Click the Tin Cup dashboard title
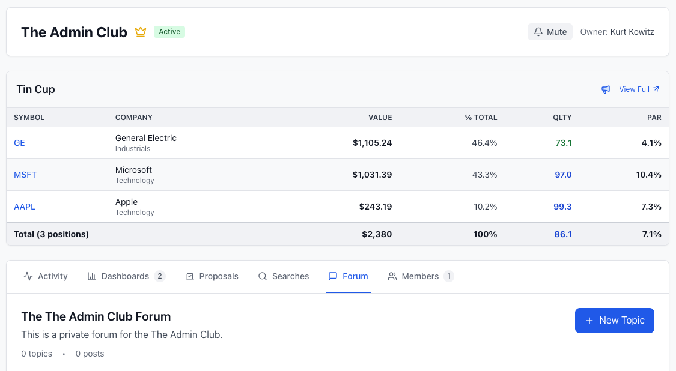676x371 pixels. [x=36, y=89]
